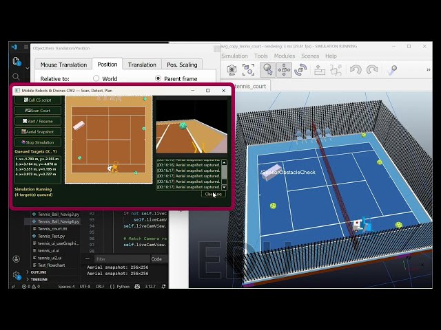
Task: Click the fit-to-view icon in CoppeliaSim toolbar
Action: pyautogui.click(x=248, y=69)
